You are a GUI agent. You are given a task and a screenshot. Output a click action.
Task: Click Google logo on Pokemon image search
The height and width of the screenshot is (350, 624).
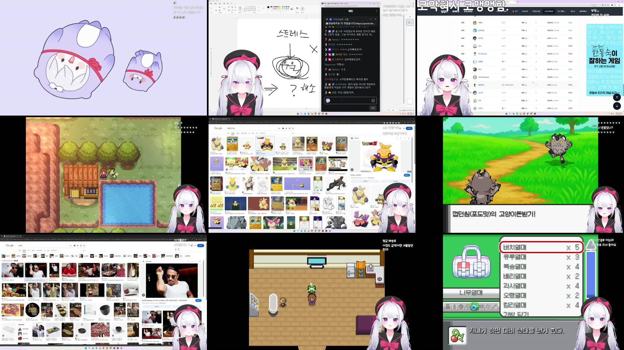click(218, 128)
